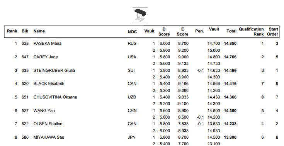284x146 pixels.
Task: Click the Total column header
Action: coord(231,31)
